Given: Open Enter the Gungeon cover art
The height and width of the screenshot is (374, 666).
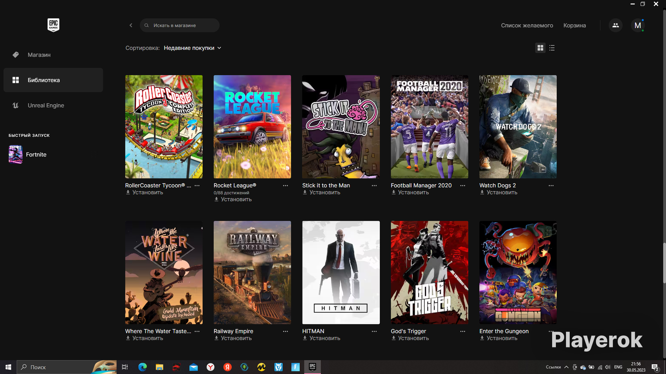Looking at the screenshot, I should 518,273.
